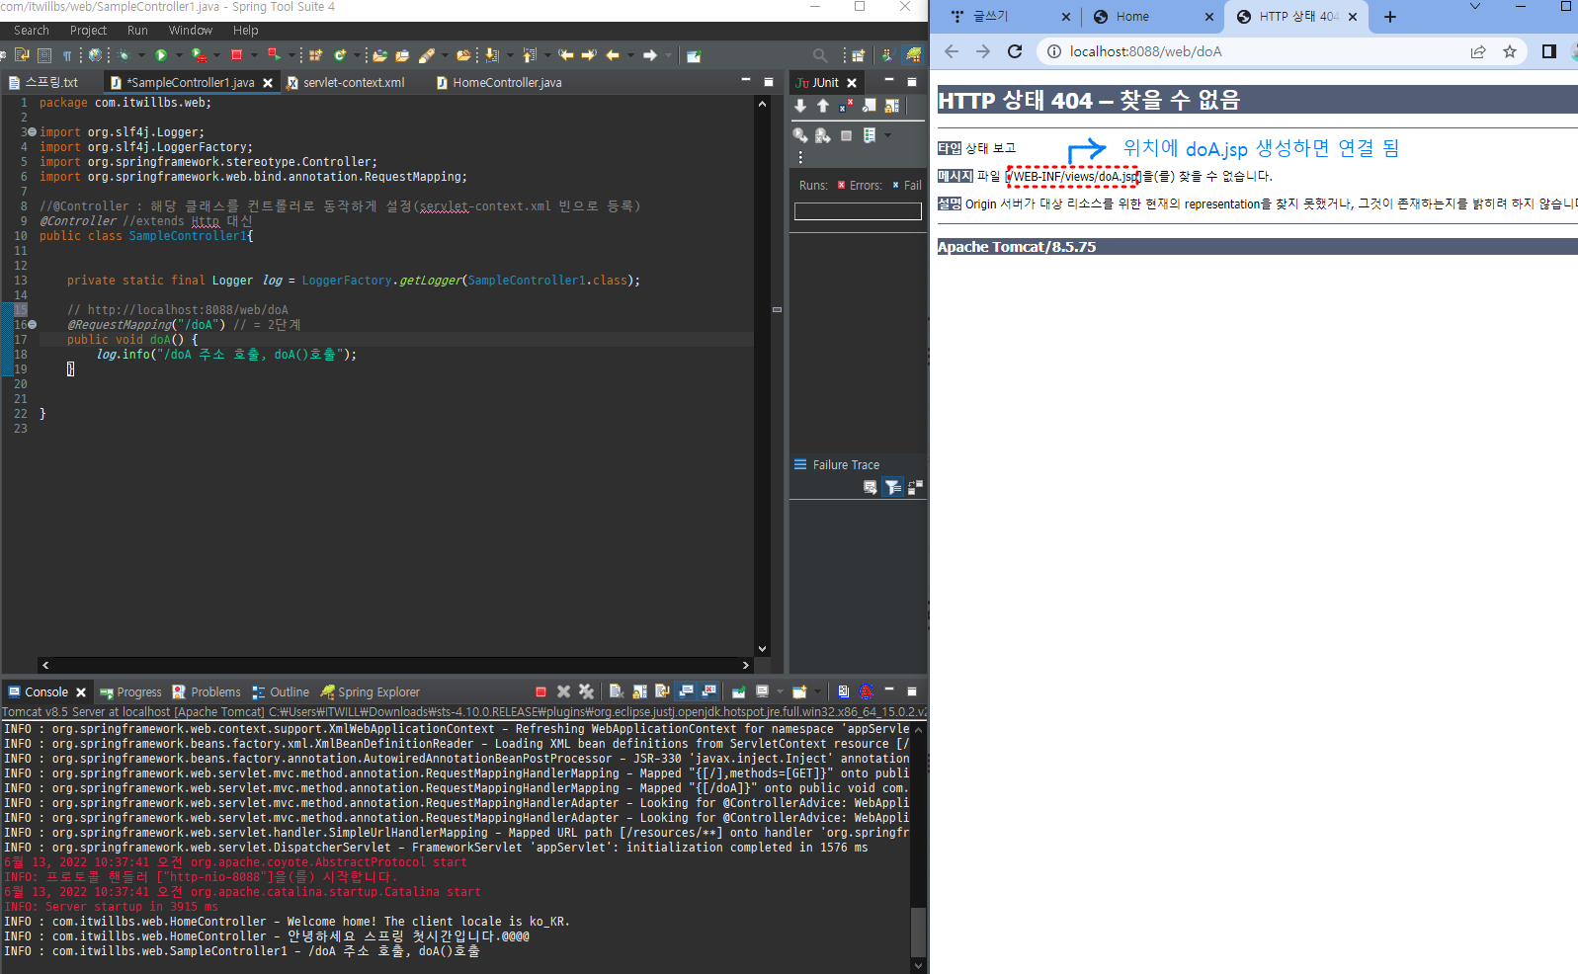Image resolution: width=1578 pixels, height=974 pixels.
Task: Open the Problems view tab
Action: pyautogui.click(x=207, y=692)
